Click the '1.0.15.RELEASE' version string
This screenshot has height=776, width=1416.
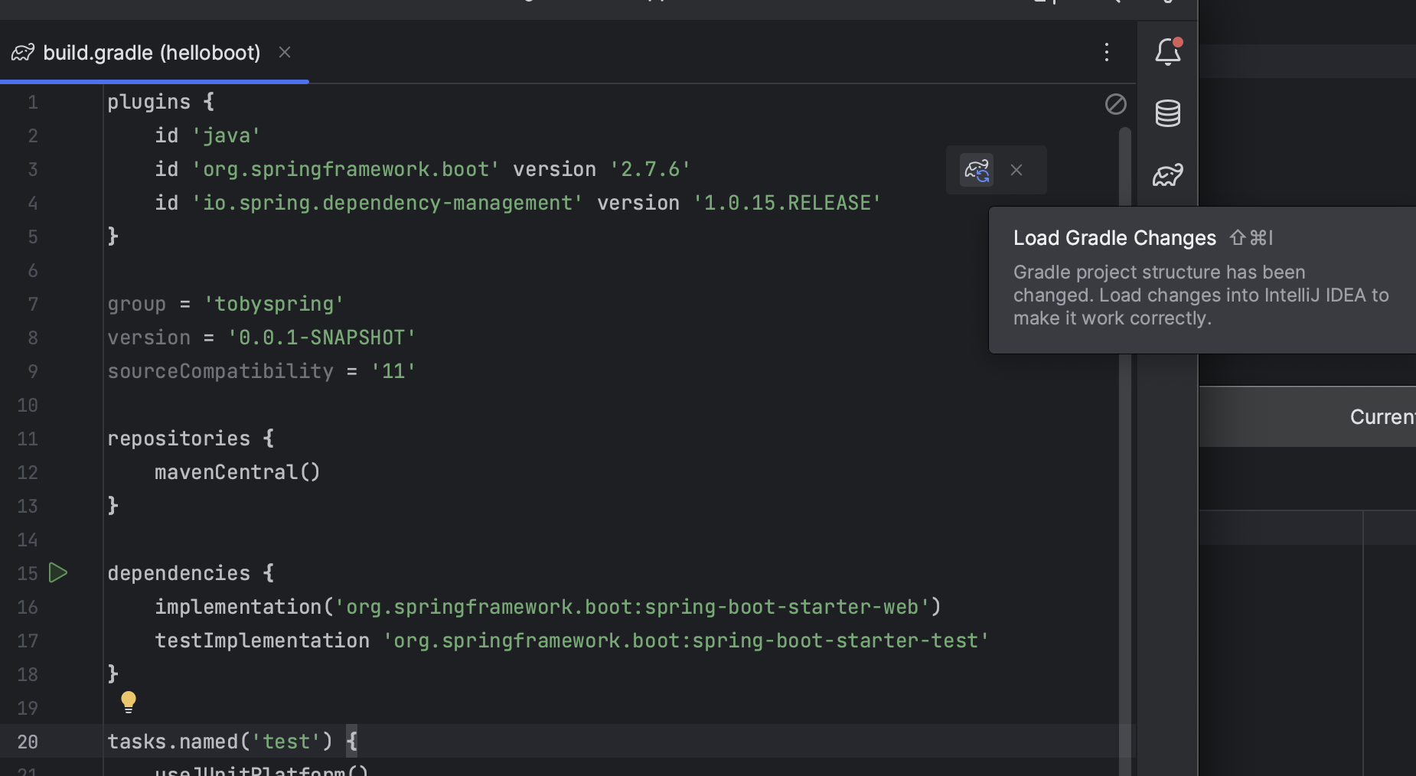point(787,203)
